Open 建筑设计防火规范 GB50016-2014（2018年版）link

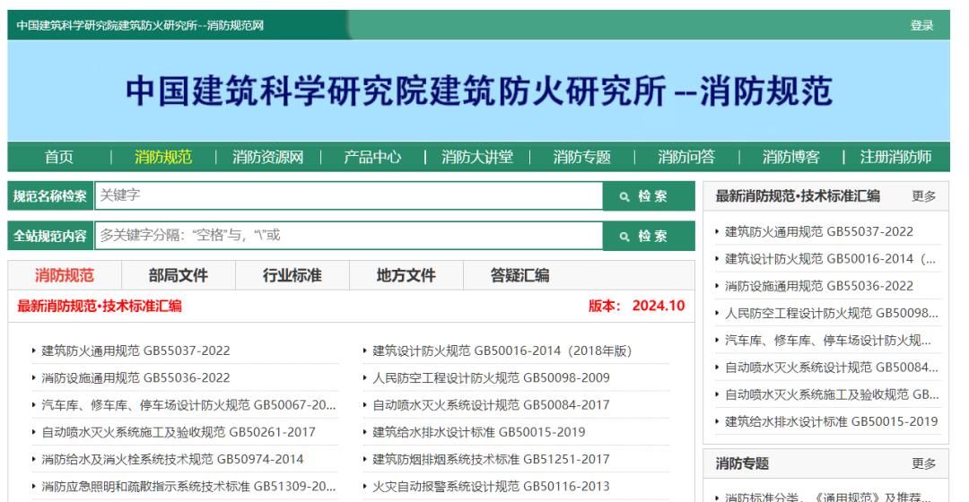point(502,351)
